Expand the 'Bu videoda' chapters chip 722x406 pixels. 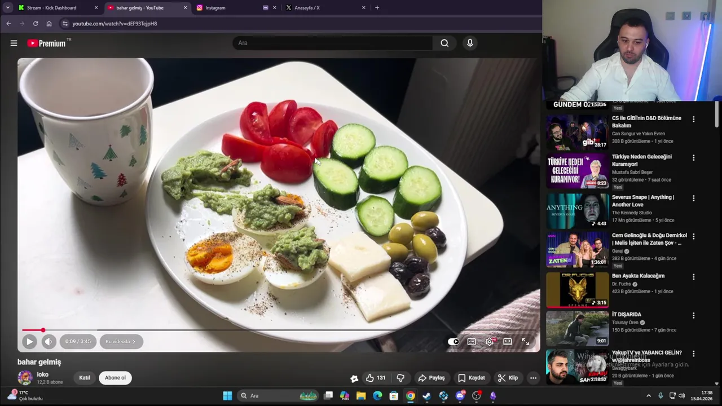coord(120,341)
